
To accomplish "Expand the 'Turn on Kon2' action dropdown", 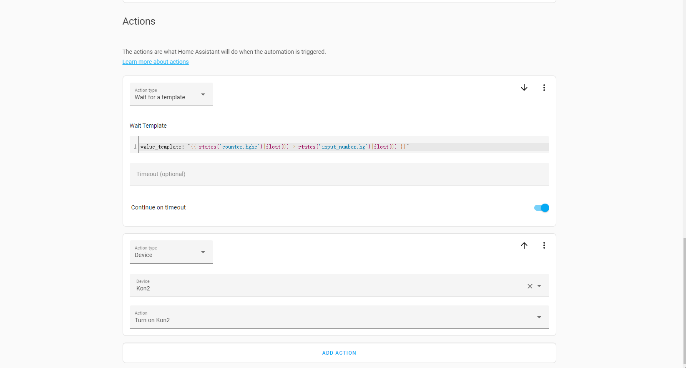I will coord(539,318).
